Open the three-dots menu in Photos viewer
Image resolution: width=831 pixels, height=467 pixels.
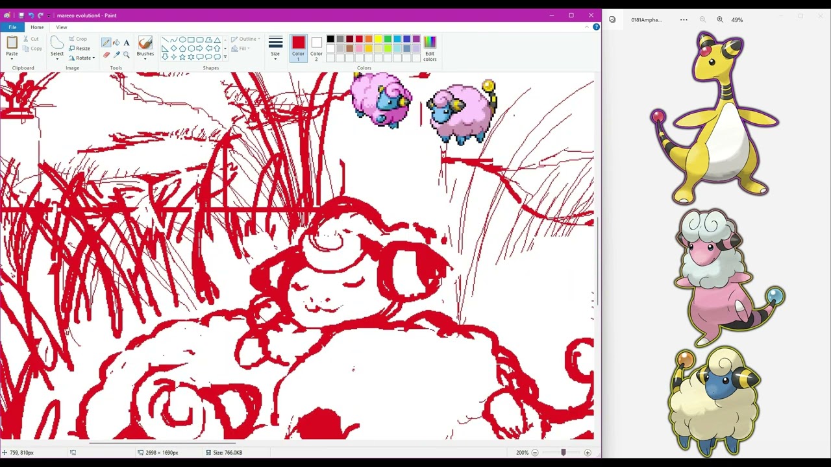pos(684,19)
